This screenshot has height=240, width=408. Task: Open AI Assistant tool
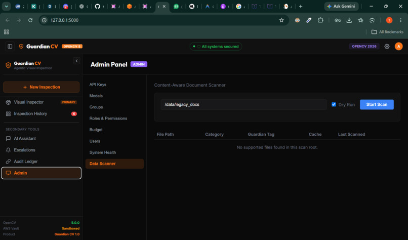(42, 139)
